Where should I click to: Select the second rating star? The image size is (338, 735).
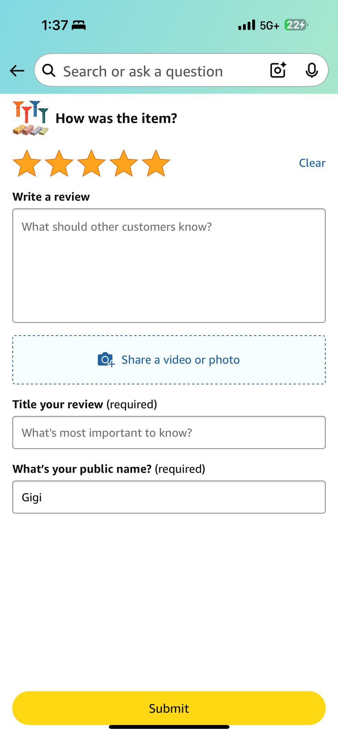pos(59,164)
